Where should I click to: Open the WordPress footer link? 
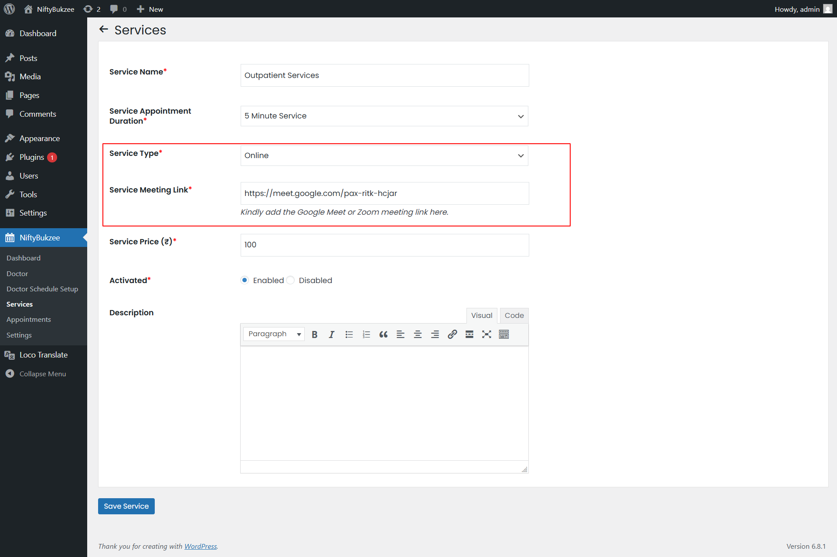200,546
